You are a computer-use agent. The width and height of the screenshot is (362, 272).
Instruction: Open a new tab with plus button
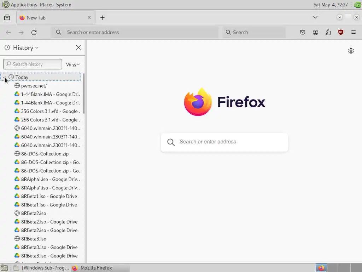pos(102,18)
